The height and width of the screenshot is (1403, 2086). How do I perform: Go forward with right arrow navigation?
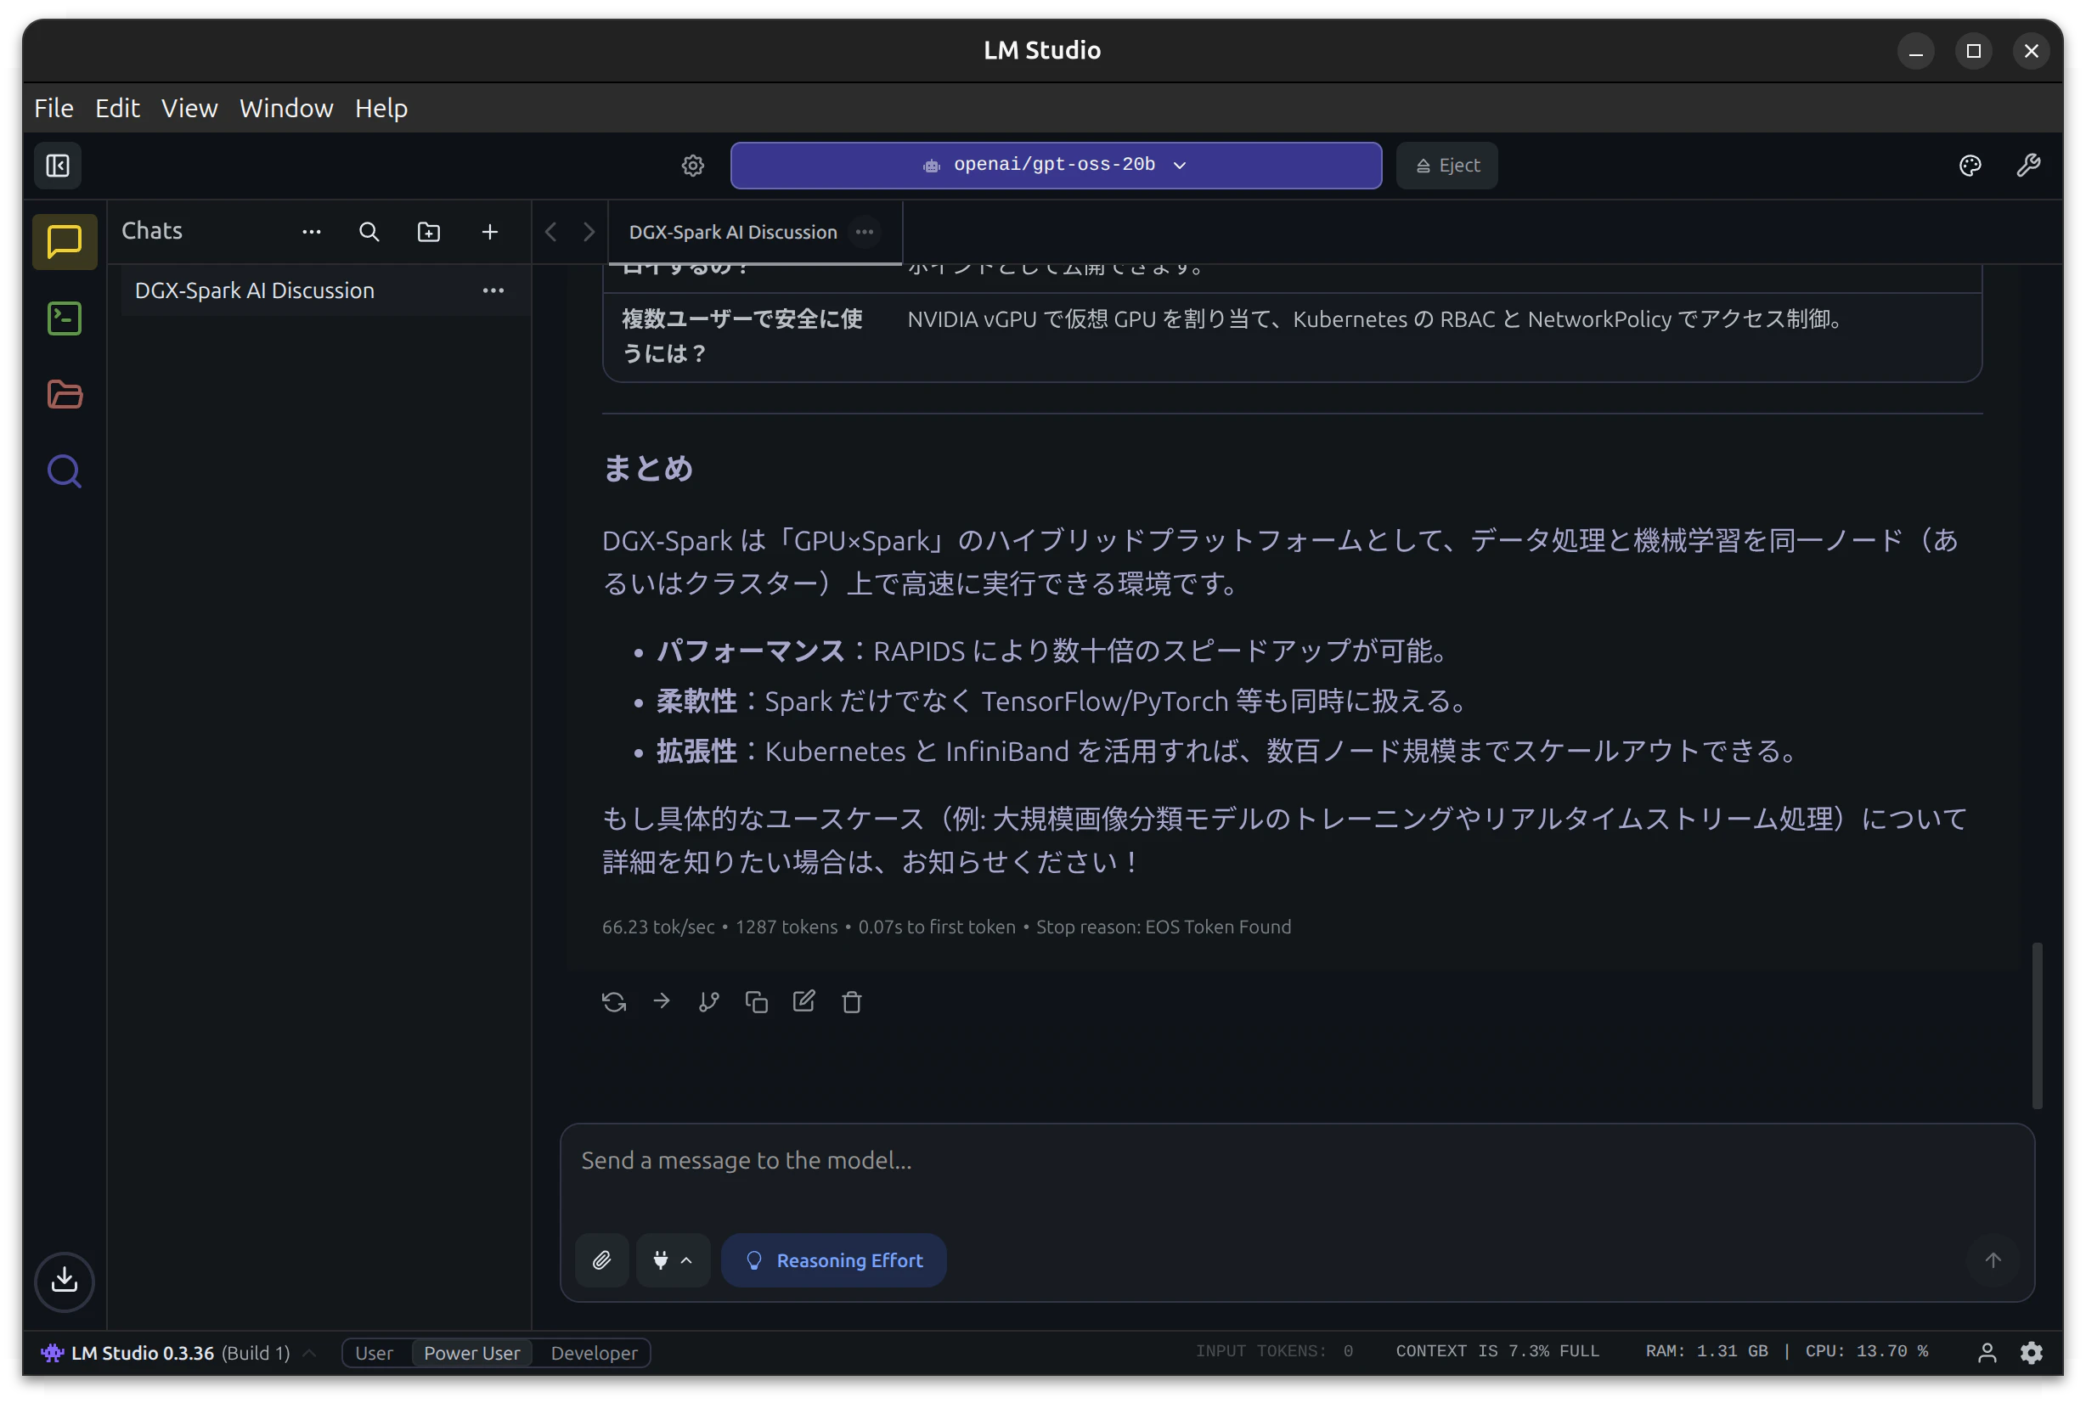[589, 232]
